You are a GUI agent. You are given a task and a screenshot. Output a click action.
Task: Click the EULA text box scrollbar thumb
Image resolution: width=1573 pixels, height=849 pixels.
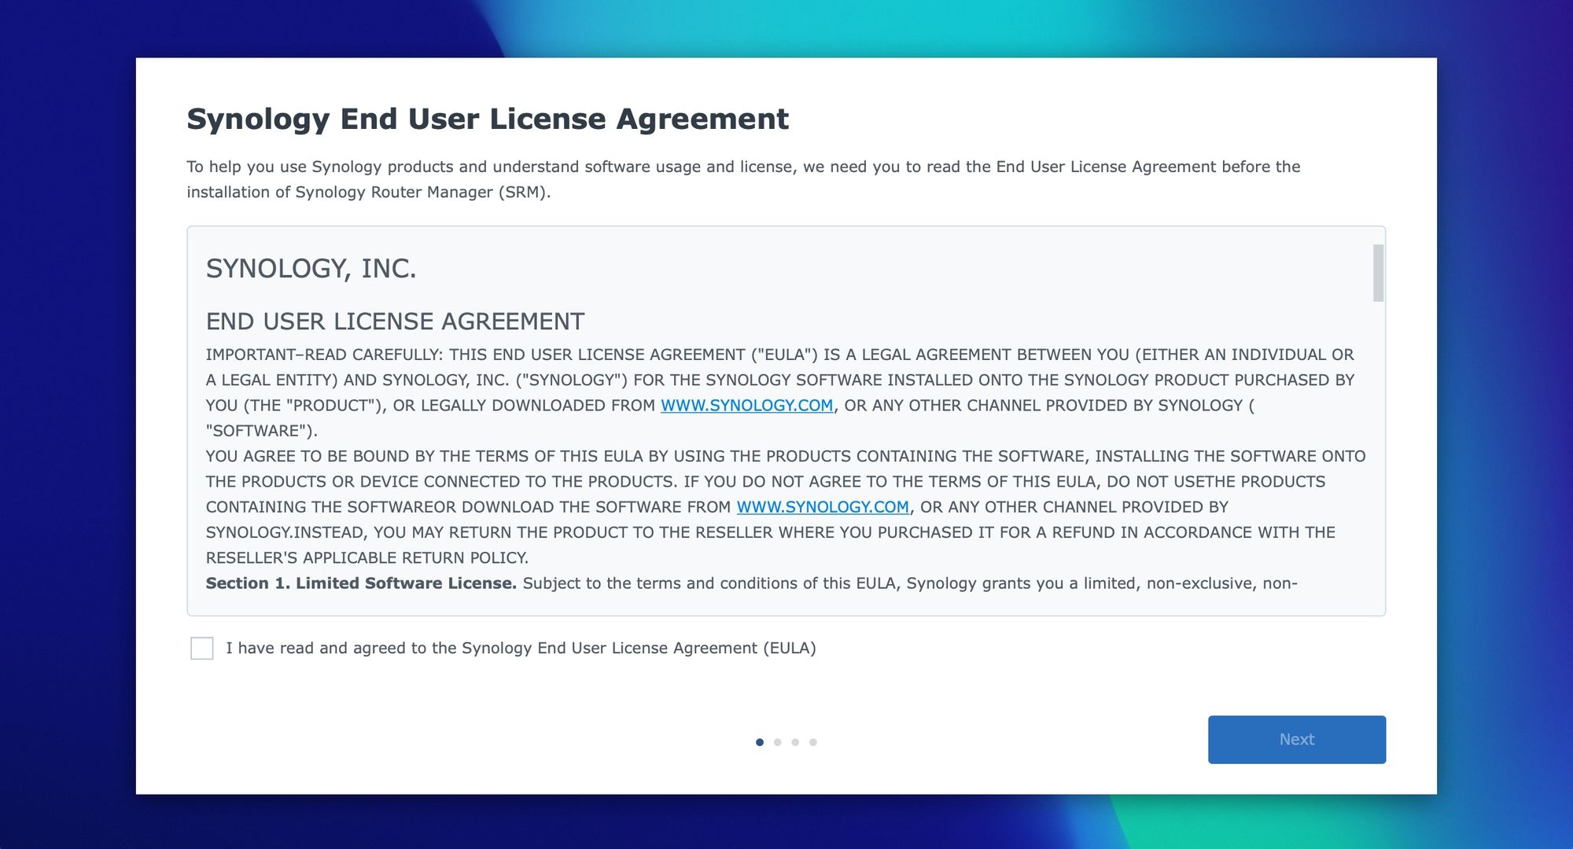[x=1378, y=273]
